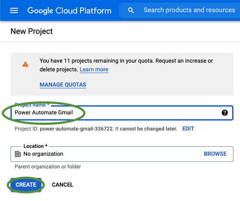Viewport: 240px width, 201px height.
Task: Create the new project
Action: [x=26, y=184]
